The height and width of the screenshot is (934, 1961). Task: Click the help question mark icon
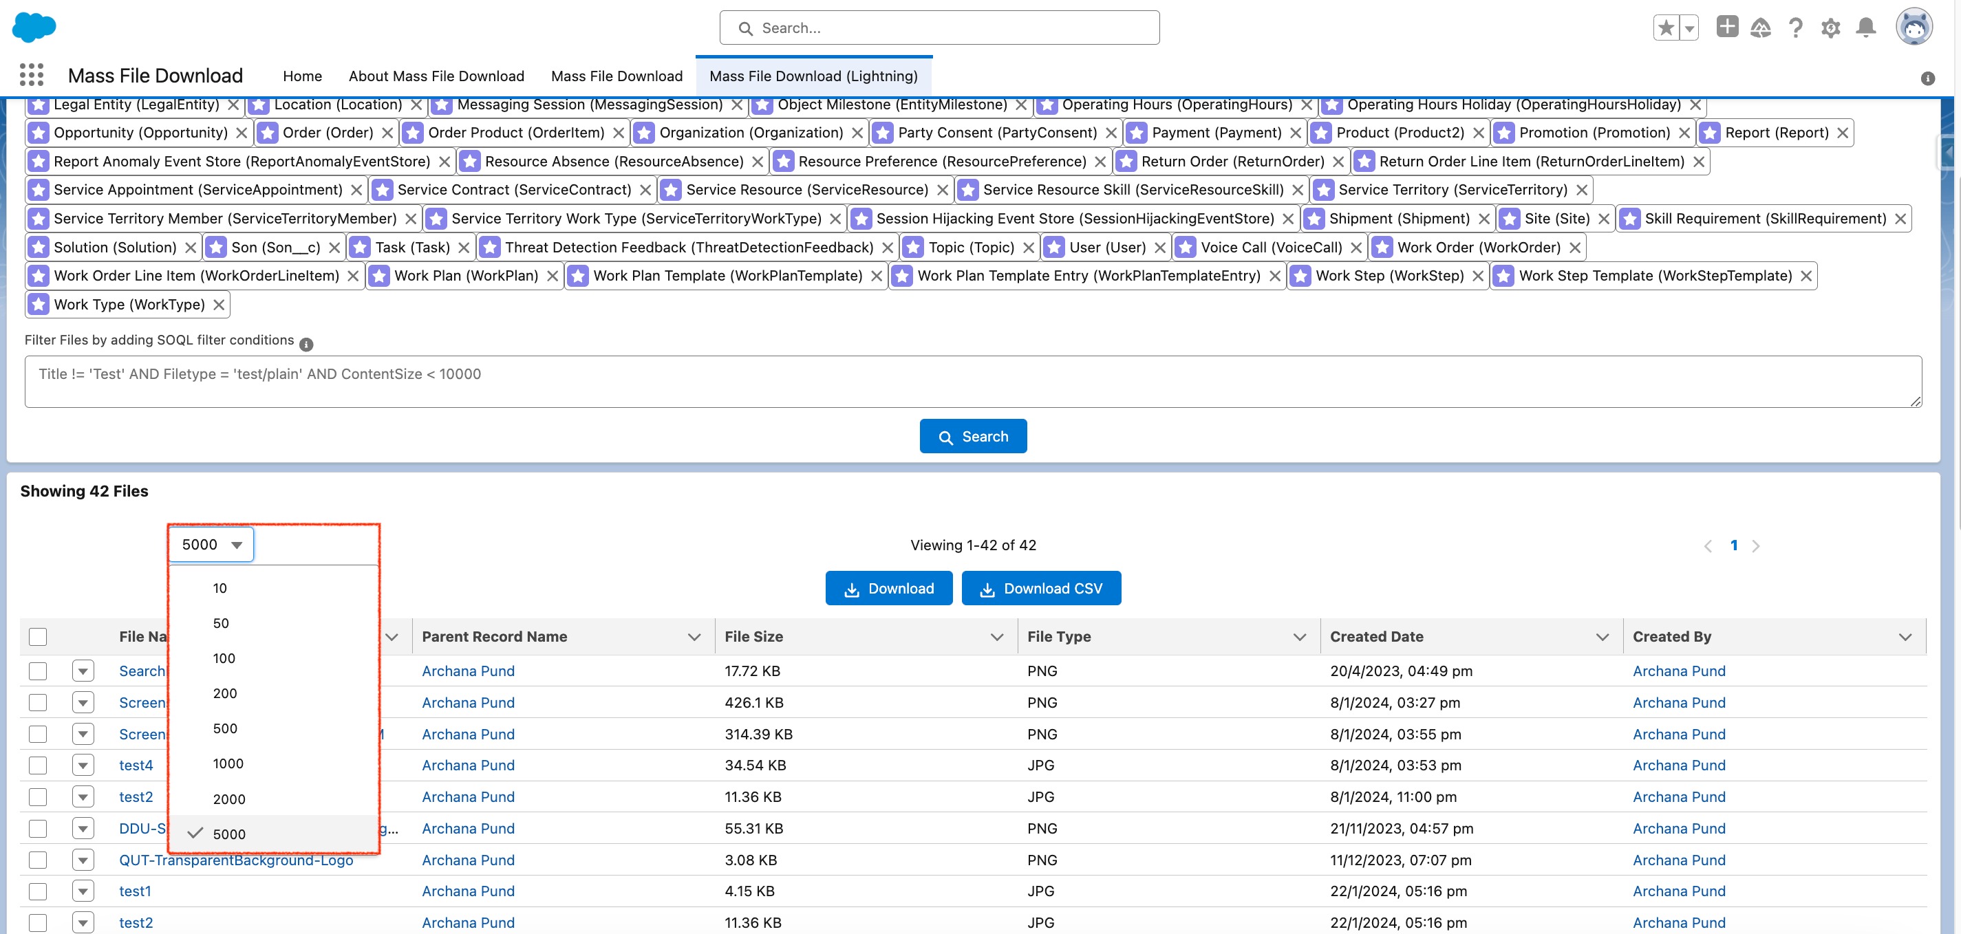click(x=1795, y=28)
